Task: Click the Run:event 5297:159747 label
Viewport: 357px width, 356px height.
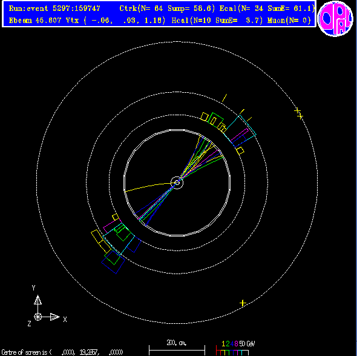Action: [54, 8]
